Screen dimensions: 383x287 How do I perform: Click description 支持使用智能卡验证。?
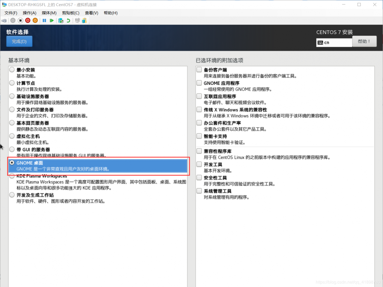coord(225,142)
